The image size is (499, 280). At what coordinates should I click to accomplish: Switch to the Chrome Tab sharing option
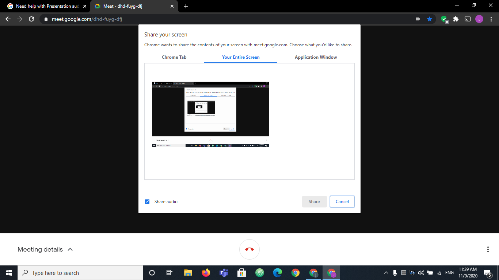[x=174, y=57]
